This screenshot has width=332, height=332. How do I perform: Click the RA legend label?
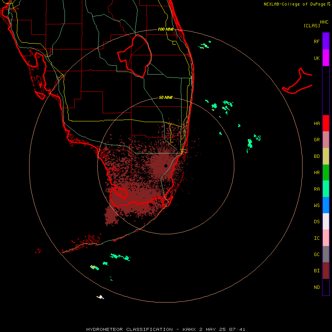coord(317,189)
